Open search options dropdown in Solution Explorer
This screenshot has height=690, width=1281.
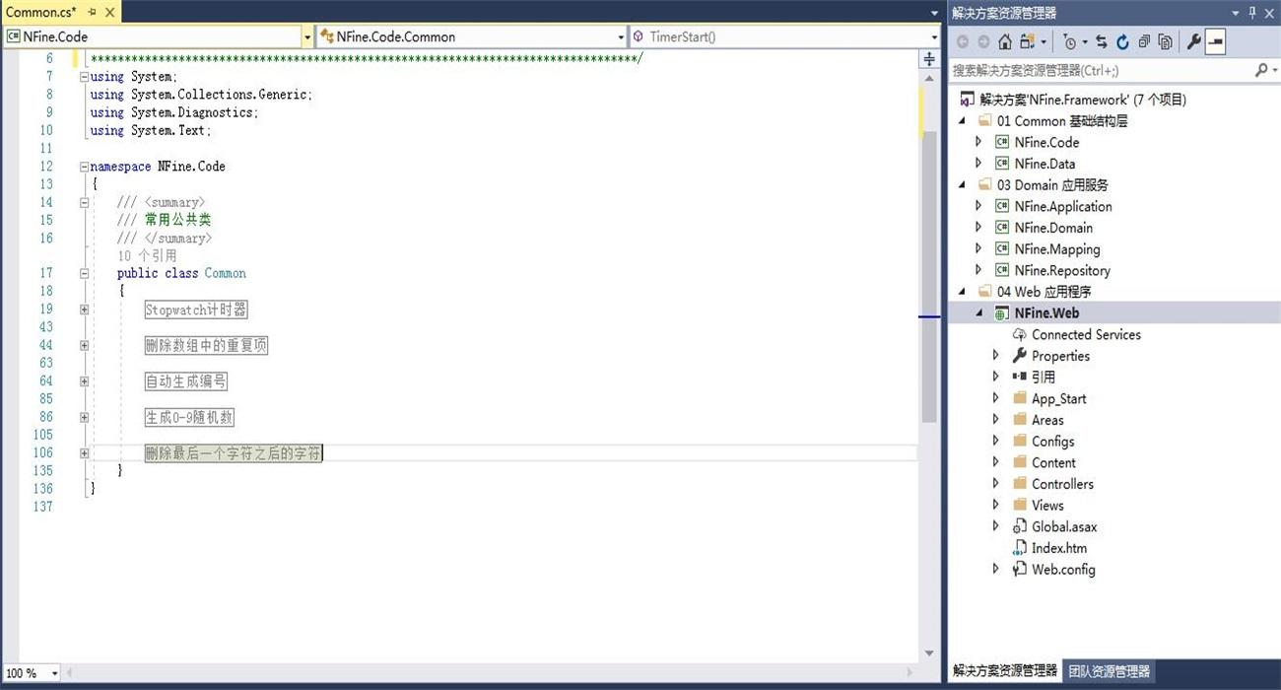(1273, 71)
